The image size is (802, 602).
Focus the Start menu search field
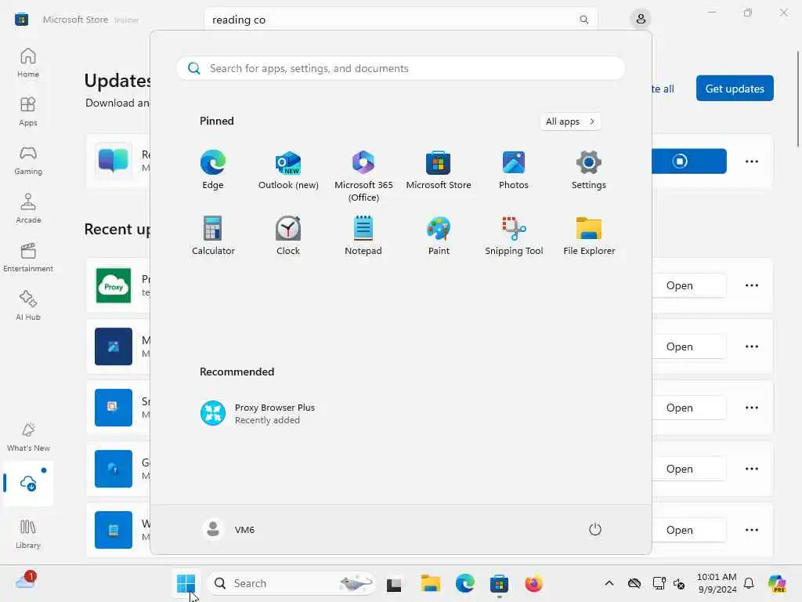[x=401, y=69]
